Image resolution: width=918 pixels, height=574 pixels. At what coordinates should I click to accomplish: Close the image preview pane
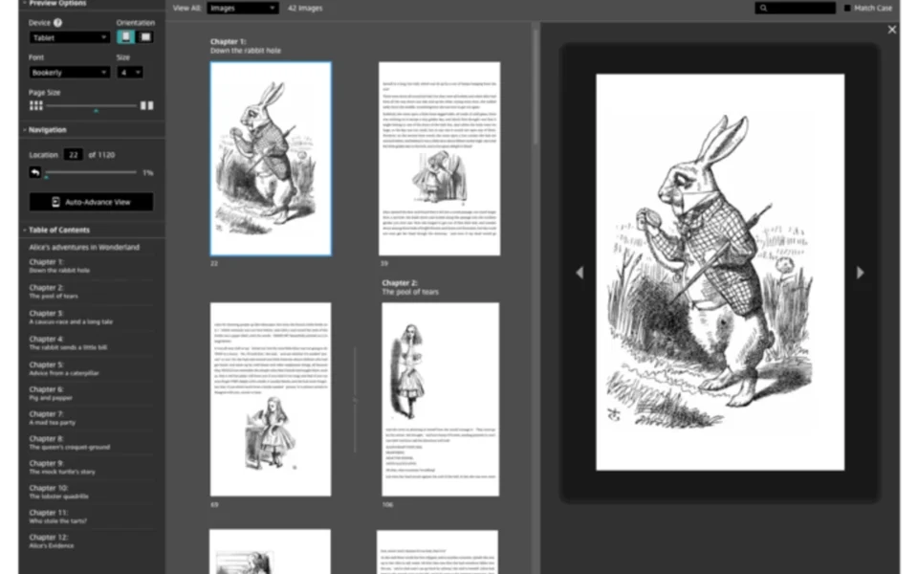point(891,30)
